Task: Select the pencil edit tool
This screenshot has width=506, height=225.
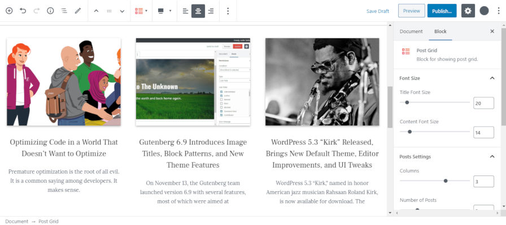Action: [x=78, y=11]
